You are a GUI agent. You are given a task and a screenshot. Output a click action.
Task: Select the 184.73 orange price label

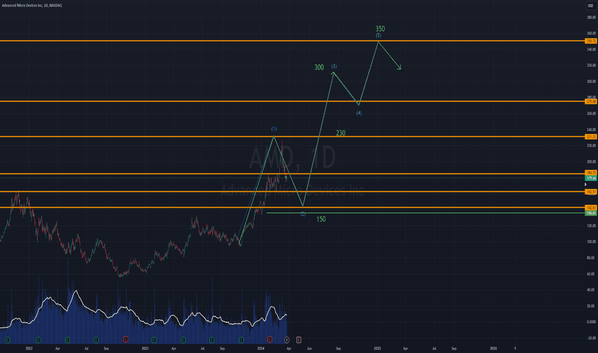tap(591, 173)
